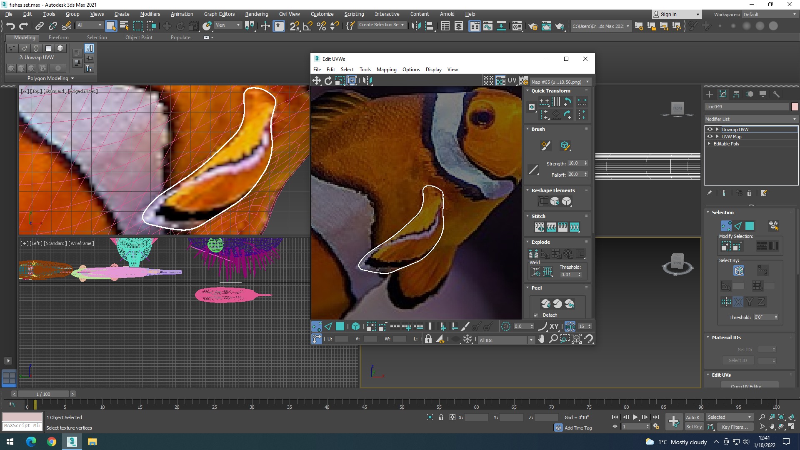
Task: Open the Map #65 texture dropdown
Action: click(x=560, y=82)
